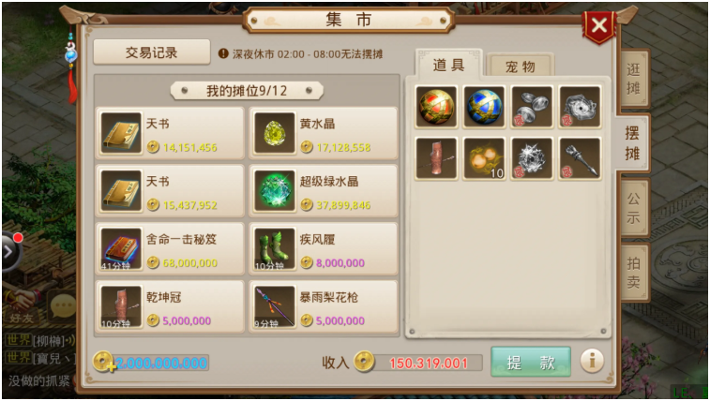Viewport: 710px width, 401px height.
Task: Open the 舍命一击秘笈 listing
Action: pos(170,249)
